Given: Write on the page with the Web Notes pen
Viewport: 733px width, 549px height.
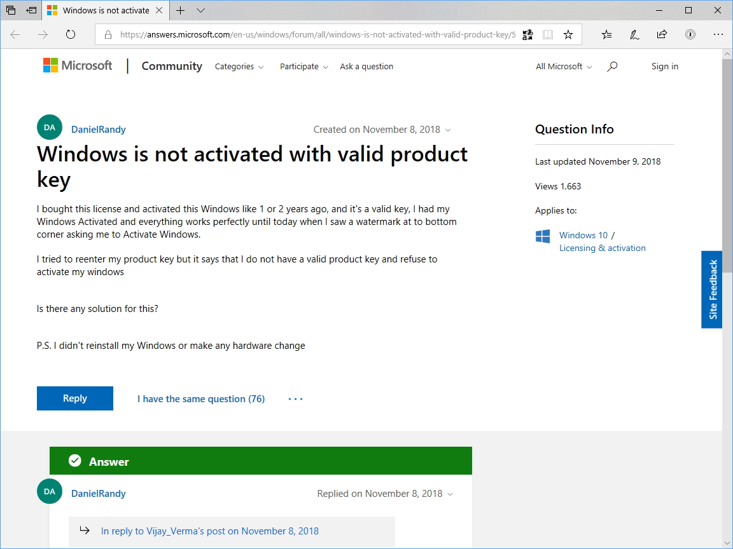Looking at the screenshot, I should click(x=634, y=34).
